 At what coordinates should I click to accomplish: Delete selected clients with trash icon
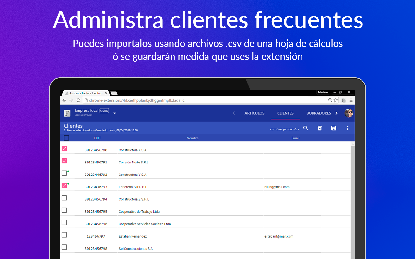(320, 128)
